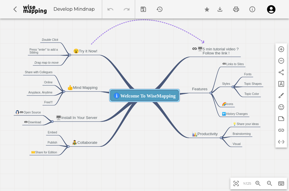
Task: Select the Welcome To WiseMapping central topic
Action: 144,95
